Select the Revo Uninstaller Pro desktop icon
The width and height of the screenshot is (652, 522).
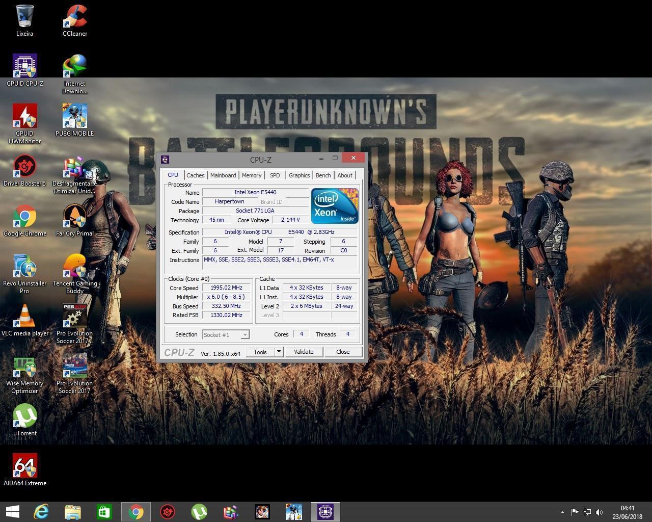click(x=24, y=274)
